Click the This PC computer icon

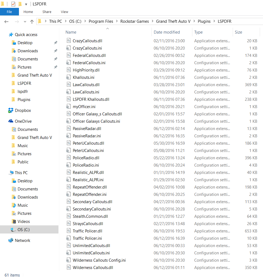pos(12,173)
